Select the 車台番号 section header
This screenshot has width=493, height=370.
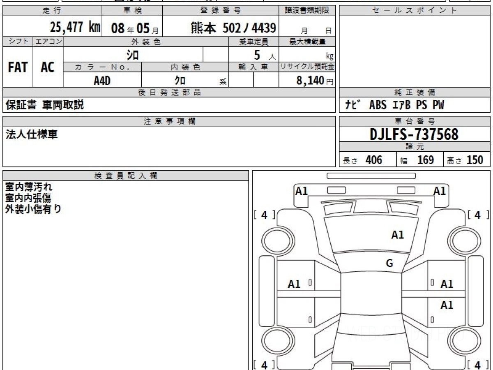point(415,121)
